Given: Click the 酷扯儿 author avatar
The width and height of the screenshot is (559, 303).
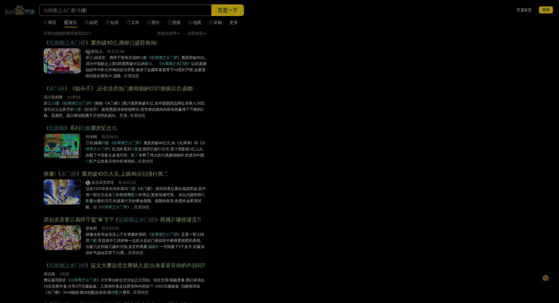Looking at the screenshot, I should pos(88,52).
